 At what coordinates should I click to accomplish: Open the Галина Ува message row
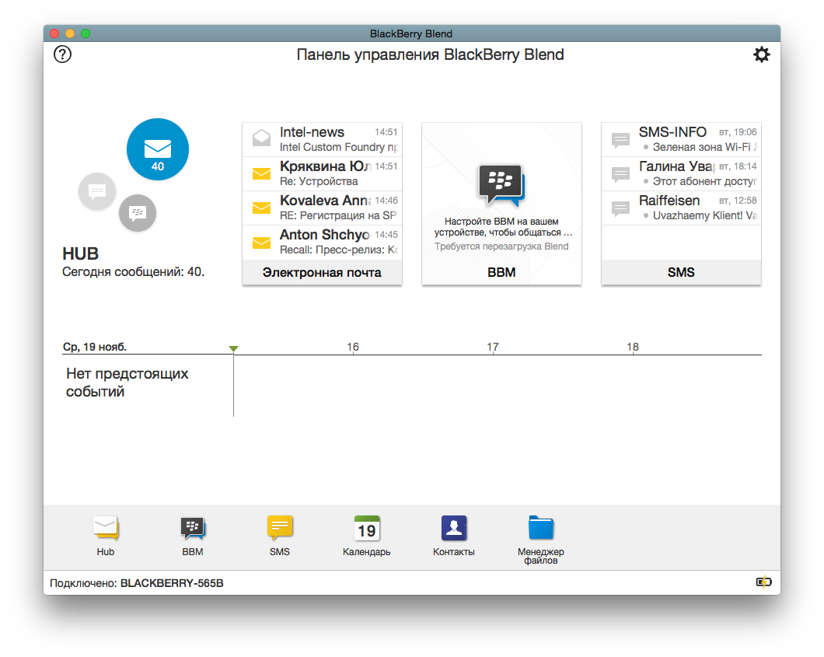tap(681, 173)
